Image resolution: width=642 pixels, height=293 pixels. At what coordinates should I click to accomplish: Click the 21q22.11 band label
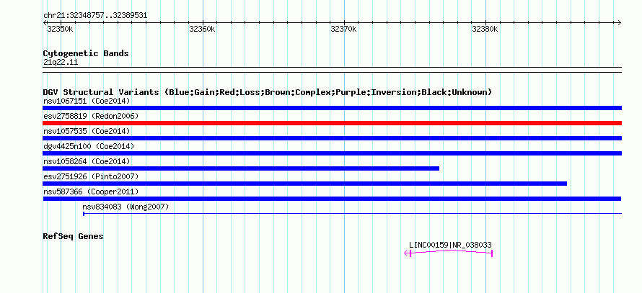[x=61, y=63]
